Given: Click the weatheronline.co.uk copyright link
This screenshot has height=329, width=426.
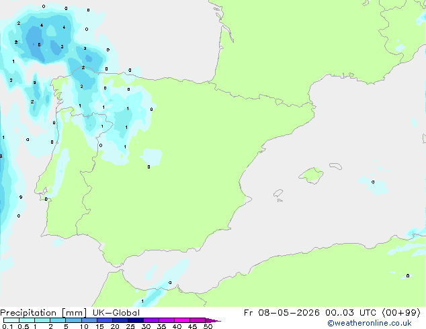Looking at the screenshot, I should coord(370,323).
